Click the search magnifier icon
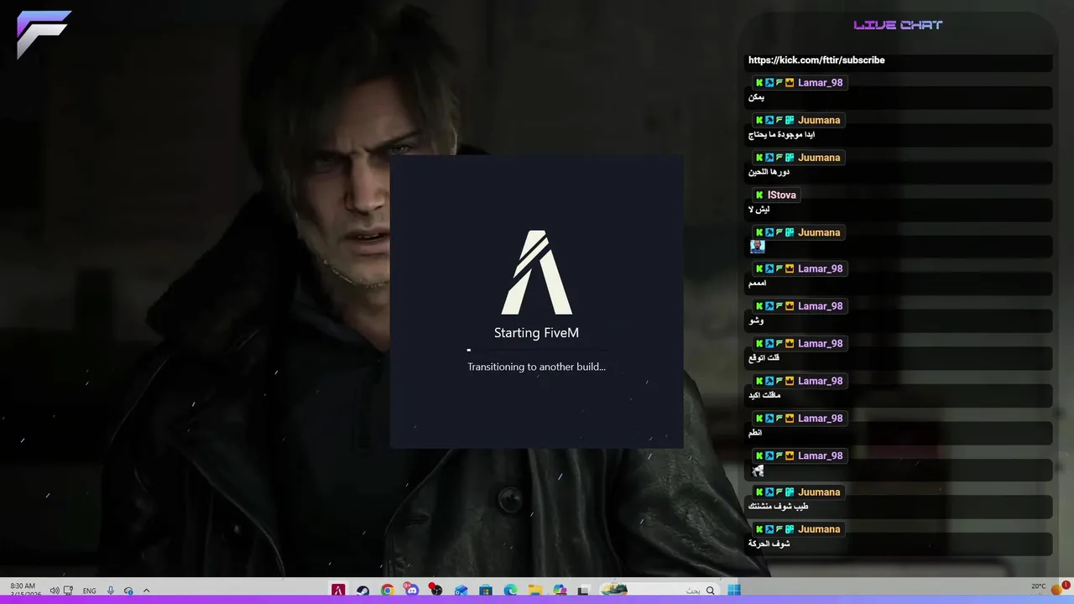1074x604 pixels. point(710,591)
